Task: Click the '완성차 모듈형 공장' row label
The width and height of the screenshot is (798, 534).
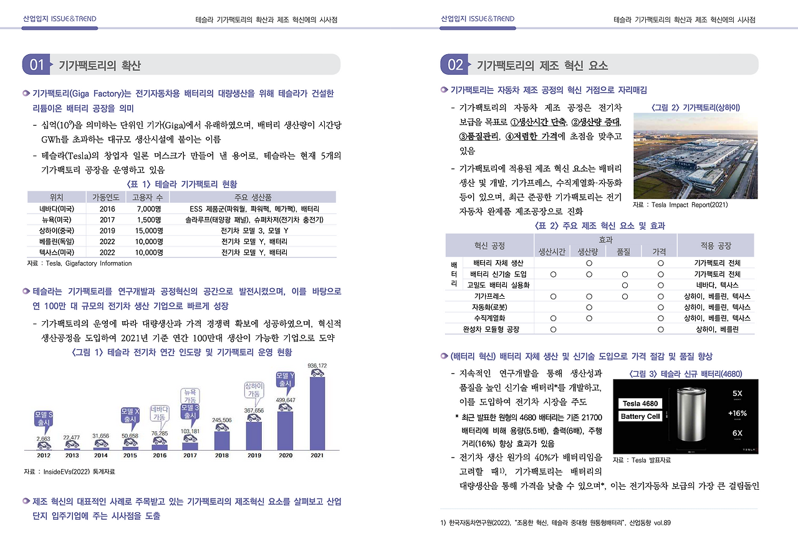Action: pyautogui.click(x=491, y=329)
